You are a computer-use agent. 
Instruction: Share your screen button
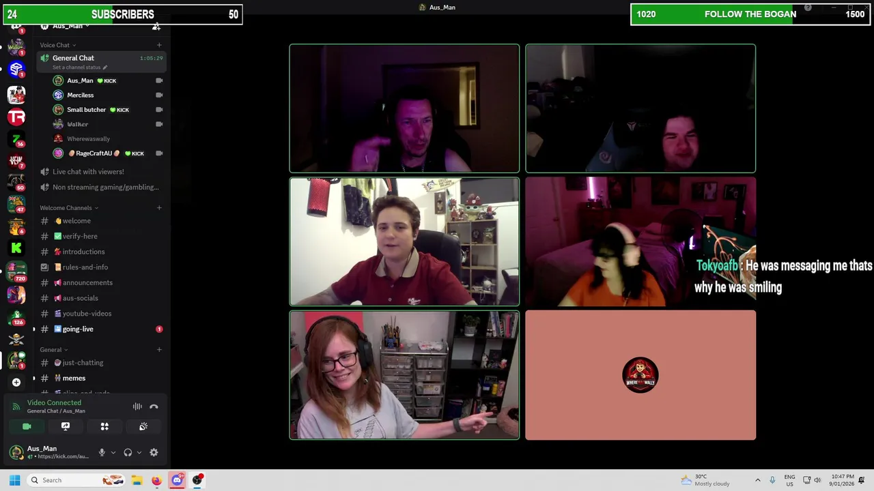point(66,426)
